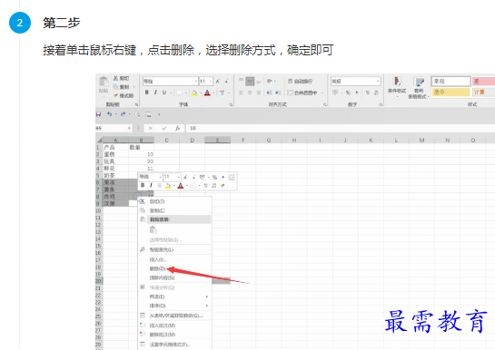This screenshot has height=350, width=495.
Task: Select the middle vertical align icon
Action: point(250,82)
